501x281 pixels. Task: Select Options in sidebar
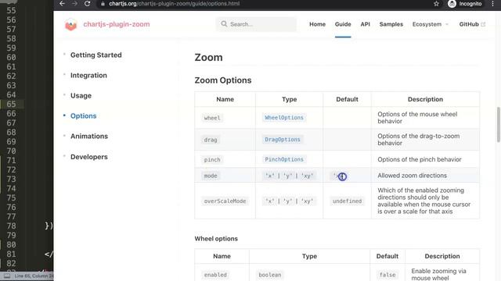84,116
